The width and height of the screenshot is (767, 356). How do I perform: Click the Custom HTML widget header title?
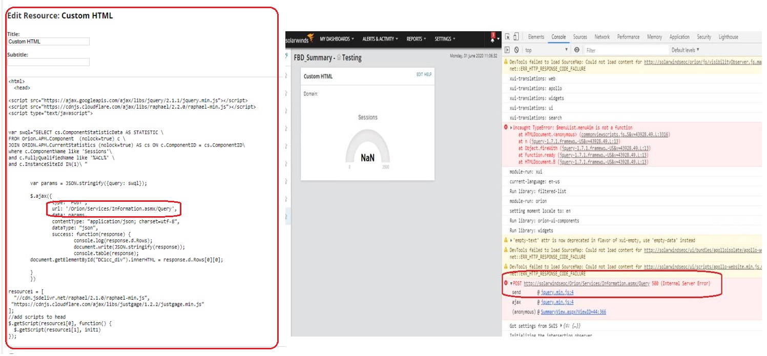[318, 76]
